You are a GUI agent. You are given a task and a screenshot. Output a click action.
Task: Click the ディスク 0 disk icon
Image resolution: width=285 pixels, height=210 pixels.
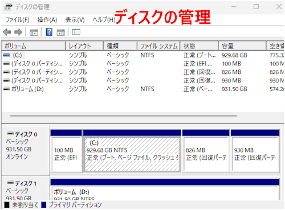(x=10, y=133)
